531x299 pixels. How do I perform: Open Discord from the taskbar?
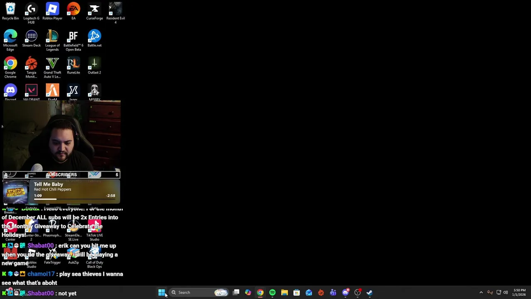point(345,292)
